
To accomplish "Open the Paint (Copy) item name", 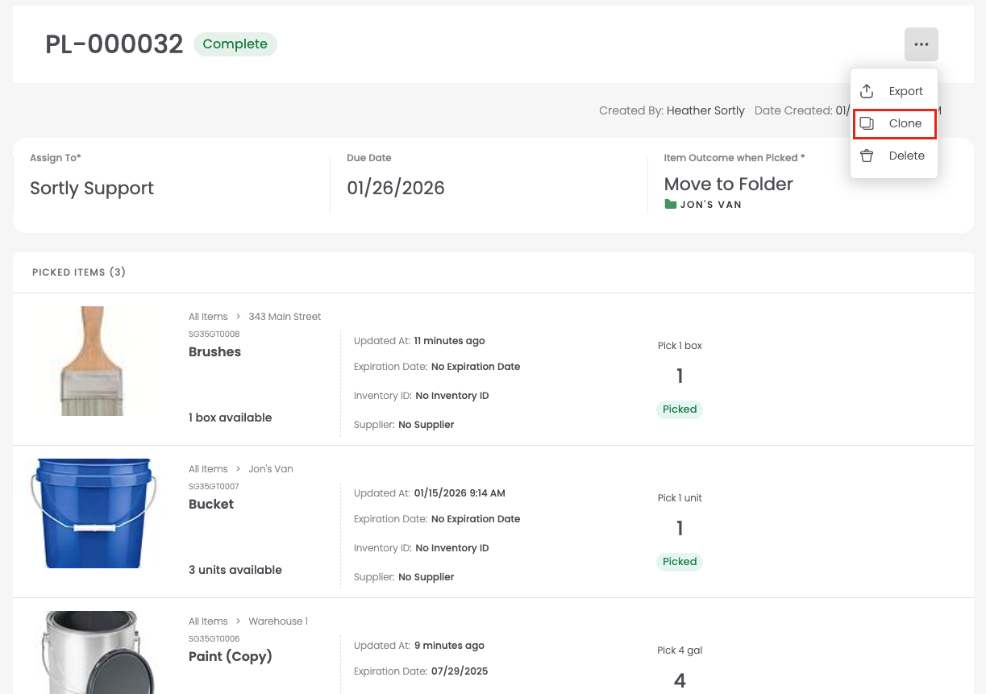I will (230, 656).
